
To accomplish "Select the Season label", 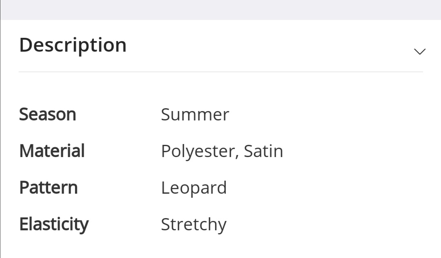I will (48, 114).
